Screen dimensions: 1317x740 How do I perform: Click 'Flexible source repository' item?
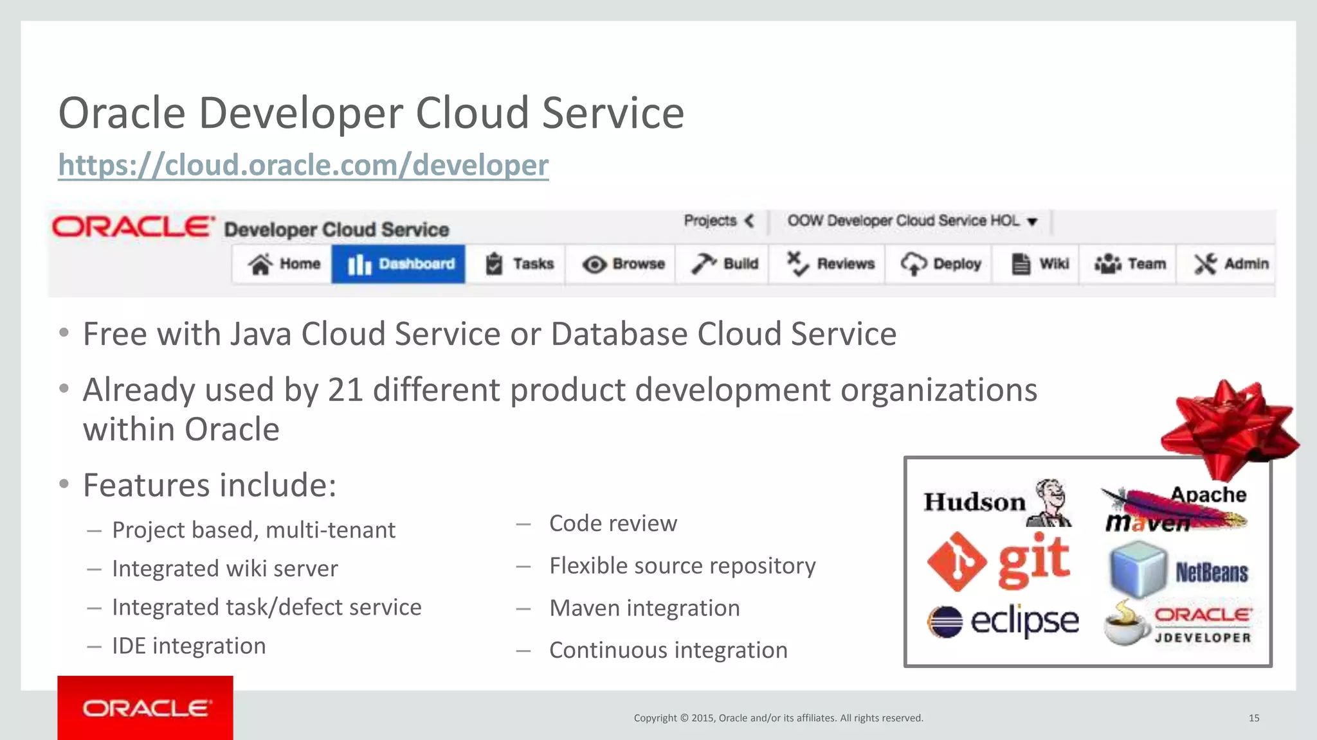(682, 566)
